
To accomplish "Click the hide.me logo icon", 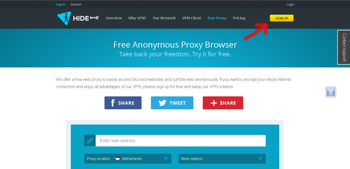I will click(x=64, y=18).
